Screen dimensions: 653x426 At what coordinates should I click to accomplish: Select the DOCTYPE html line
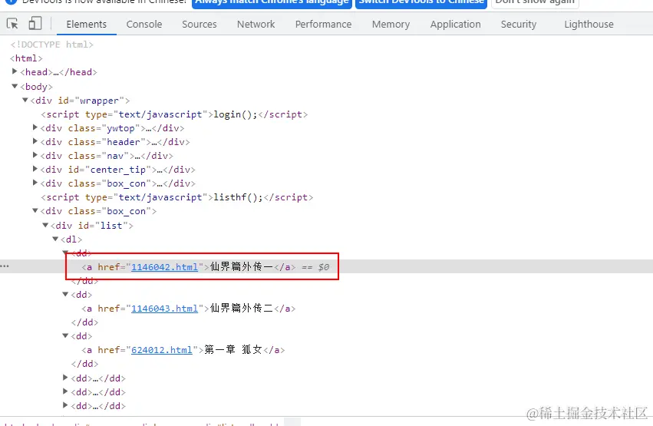(x=52, y=45)
